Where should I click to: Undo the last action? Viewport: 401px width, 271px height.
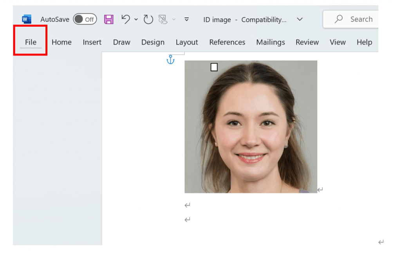pos(126,19)
